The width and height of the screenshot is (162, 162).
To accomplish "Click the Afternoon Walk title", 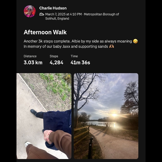I will click(45, 32).
